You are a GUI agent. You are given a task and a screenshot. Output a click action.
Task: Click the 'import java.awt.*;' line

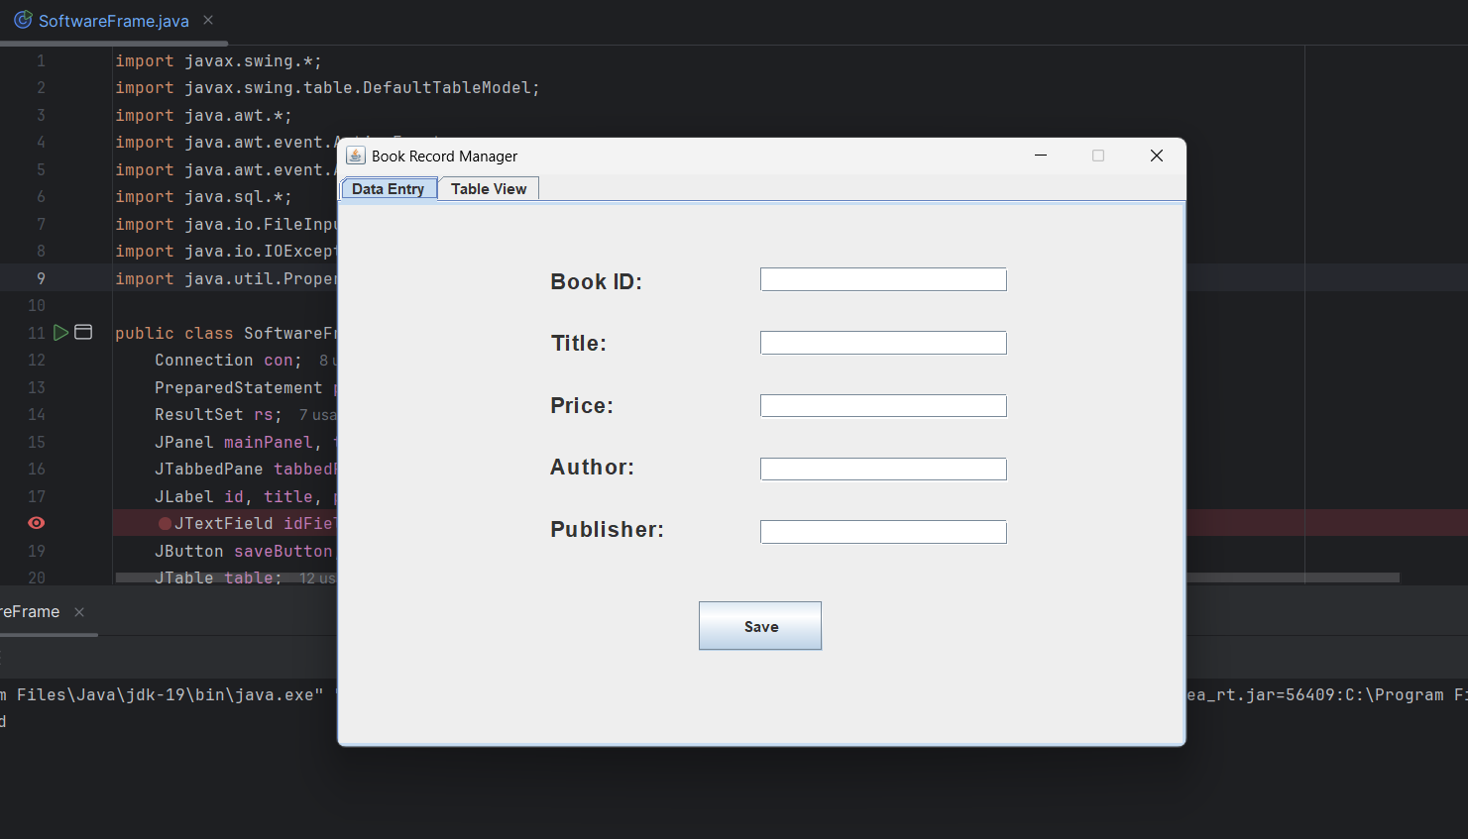coord(203,116)
